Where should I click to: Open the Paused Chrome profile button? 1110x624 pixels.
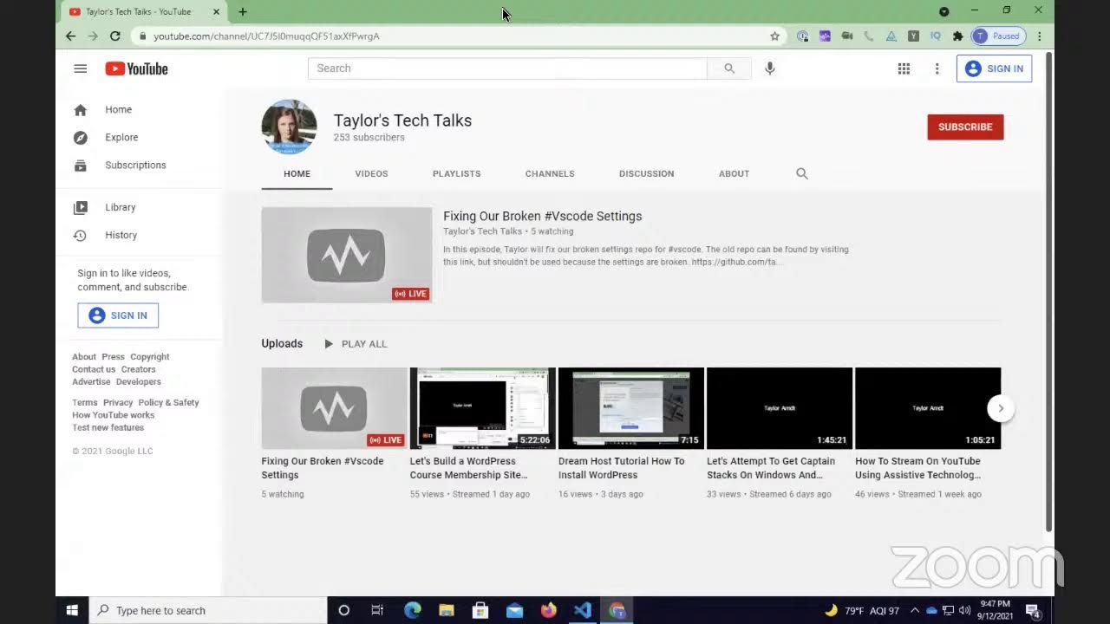click(998, 36)
